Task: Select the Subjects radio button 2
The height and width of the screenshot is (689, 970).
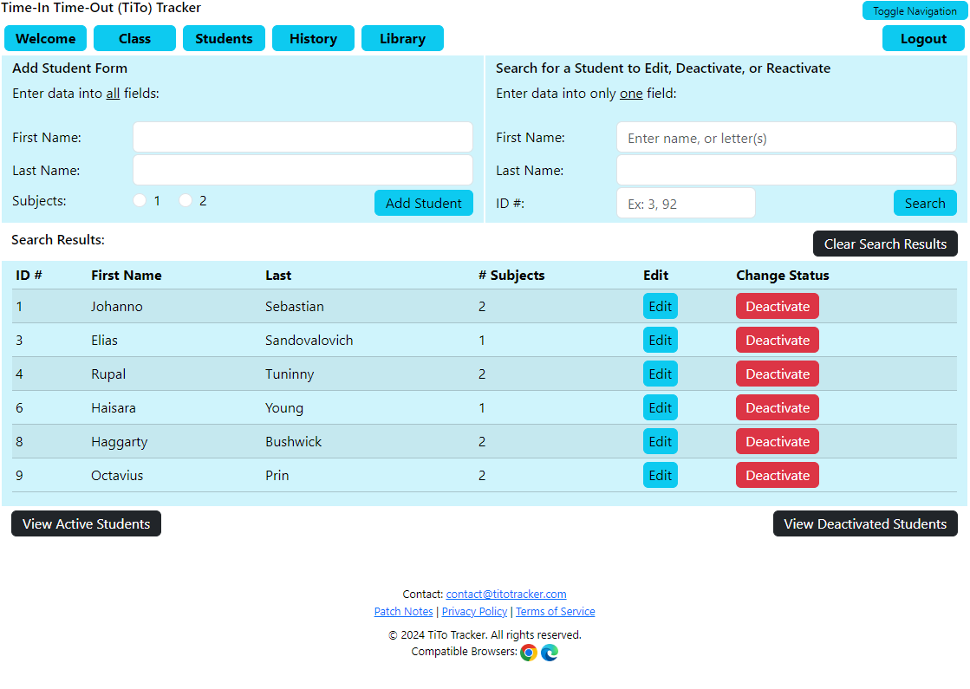Action: coord(184,199)
